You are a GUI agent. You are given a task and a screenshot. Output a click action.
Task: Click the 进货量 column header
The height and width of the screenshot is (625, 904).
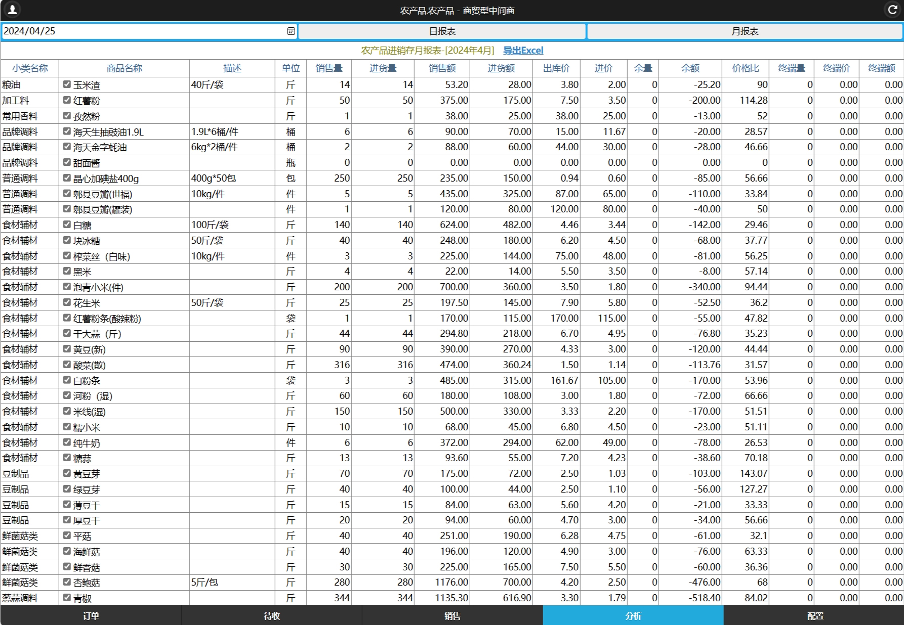383,68
